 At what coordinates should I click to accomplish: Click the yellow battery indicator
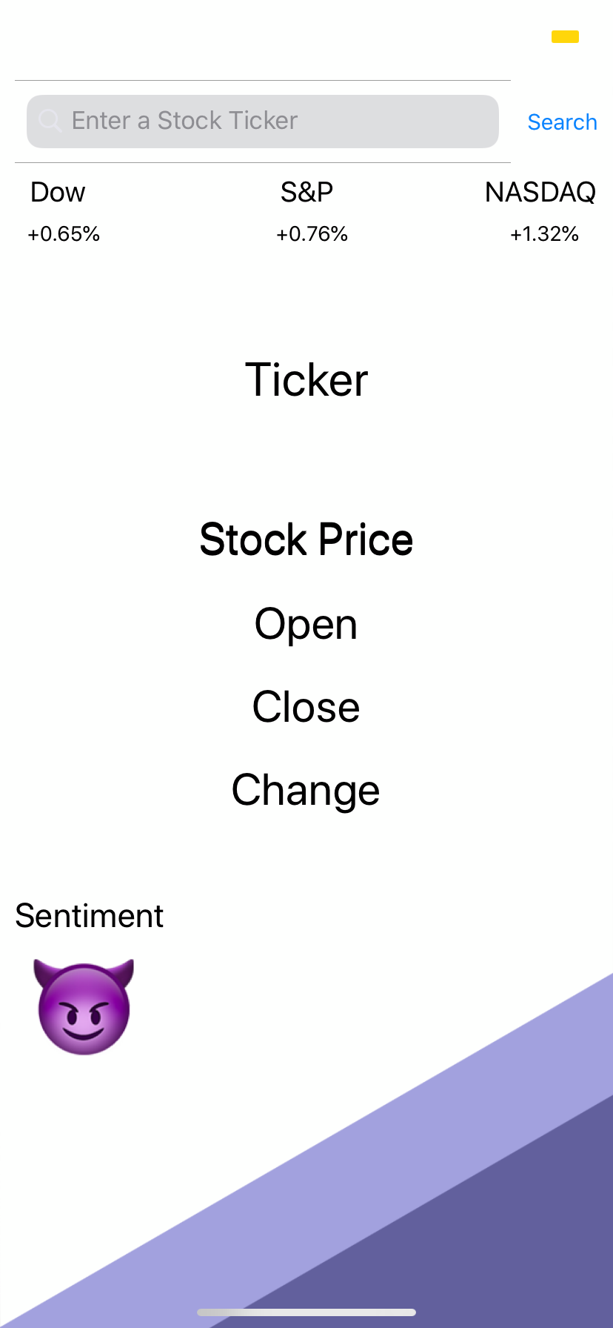[565, 36]
